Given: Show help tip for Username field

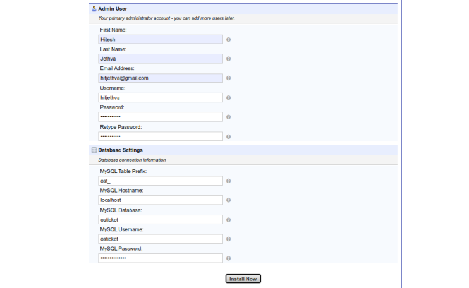Looking at the screenshot, I should click(228, 98).
